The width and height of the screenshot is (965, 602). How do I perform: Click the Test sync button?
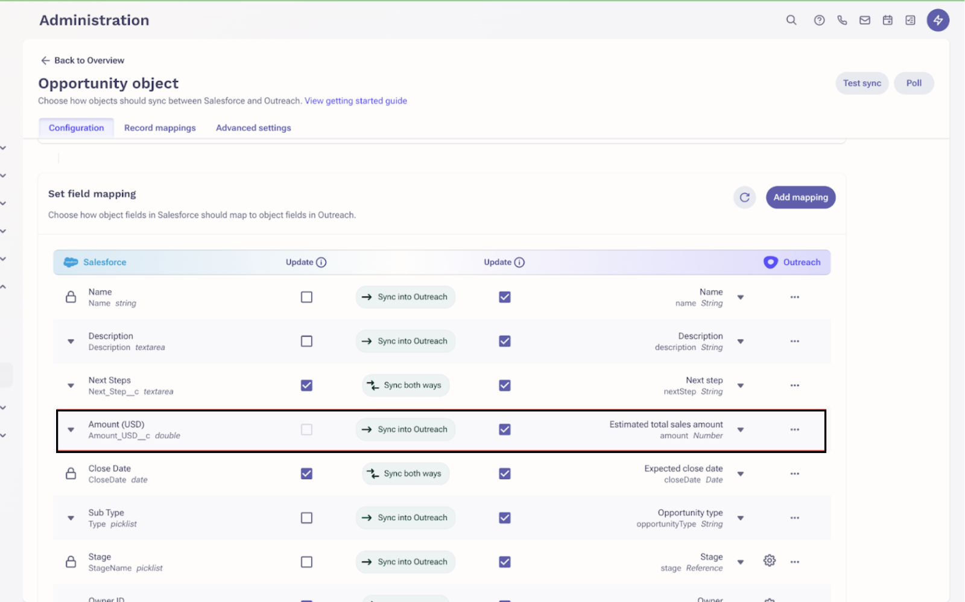coord(862,83)
